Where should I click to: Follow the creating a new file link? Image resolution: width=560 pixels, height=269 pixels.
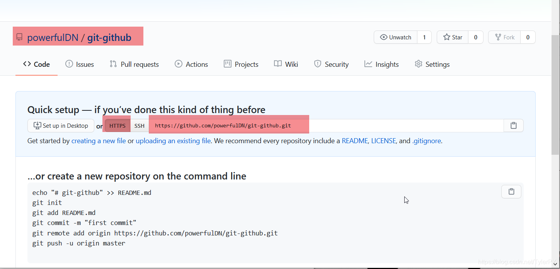click(x=99, y=141)
